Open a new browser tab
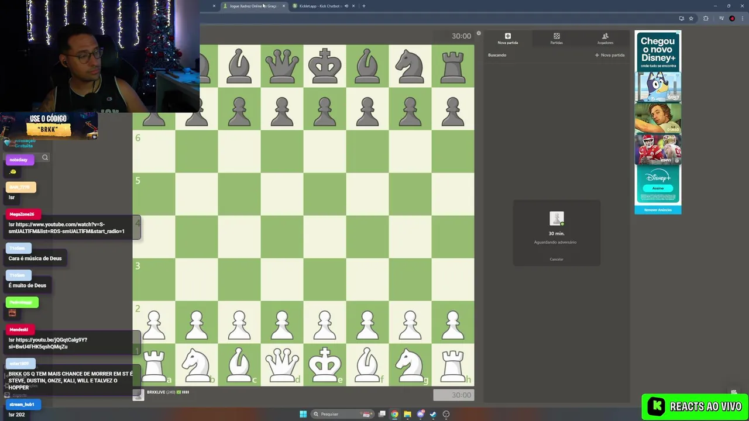Image resolution: width=749 pixels, height=421 pixels. coord(364,6)
